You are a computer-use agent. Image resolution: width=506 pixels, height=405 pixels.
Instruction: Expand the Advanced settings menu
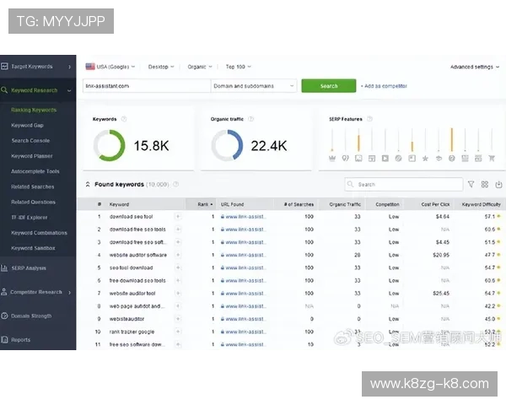pos(474,67)
